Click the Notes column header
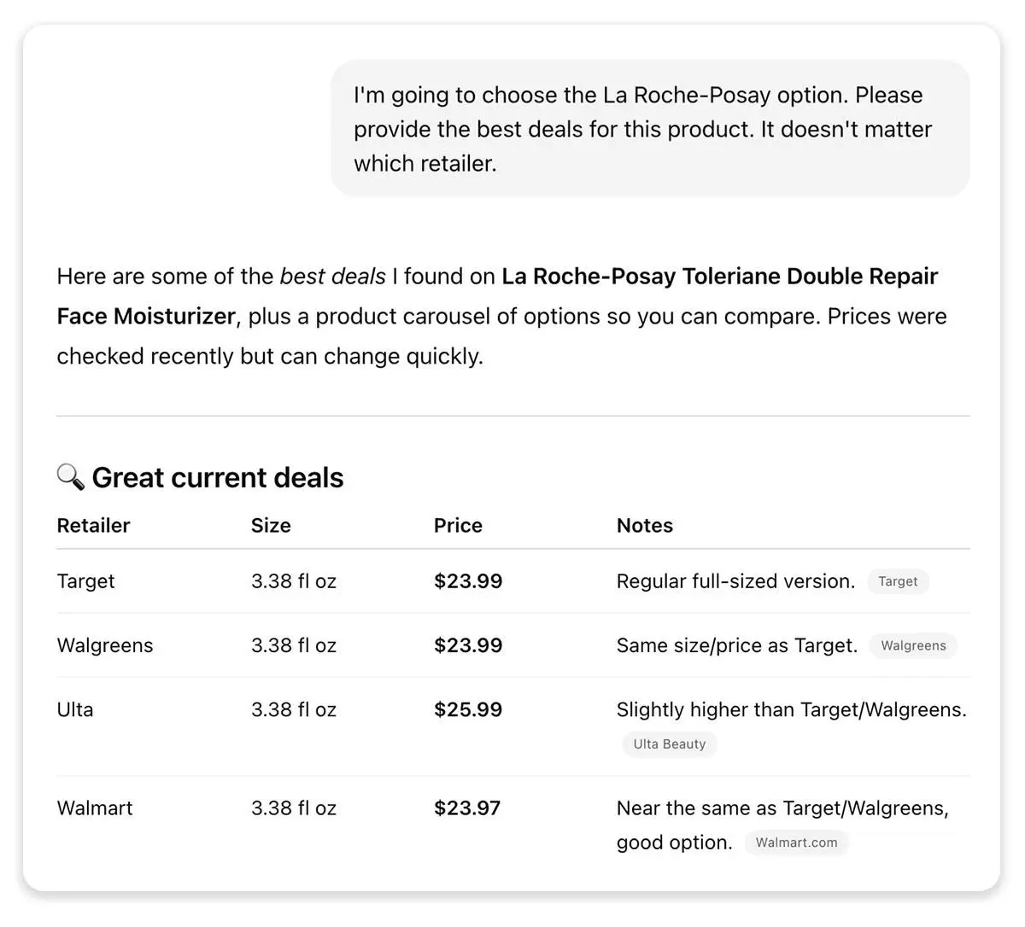Image resolution: width=1025 pixels, height=927 pixels. [645, 526]
